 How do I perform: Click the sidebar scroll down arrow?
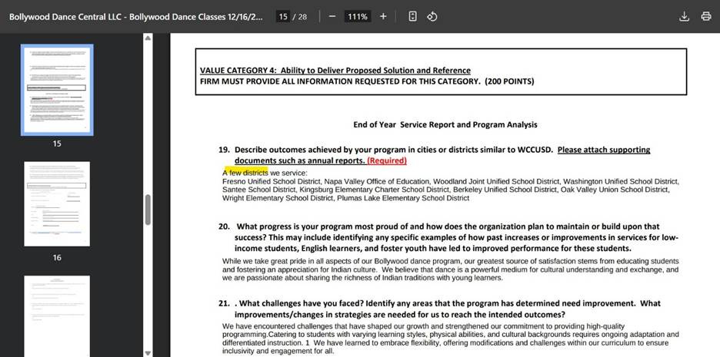point(148,353)
